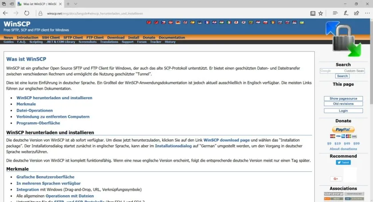Donate using the PayPal button
Image resolution: width=373 pixels, height=202 pixels.
click(x=343, y=130)
